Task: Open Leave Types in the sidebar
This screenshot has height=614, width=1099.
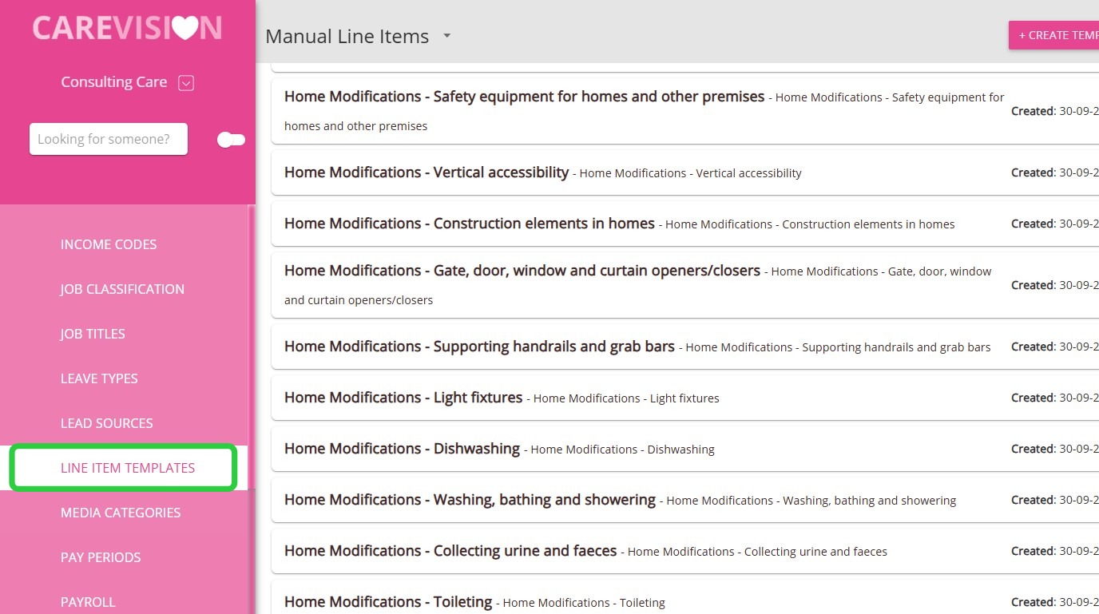Action: point(99,378)
